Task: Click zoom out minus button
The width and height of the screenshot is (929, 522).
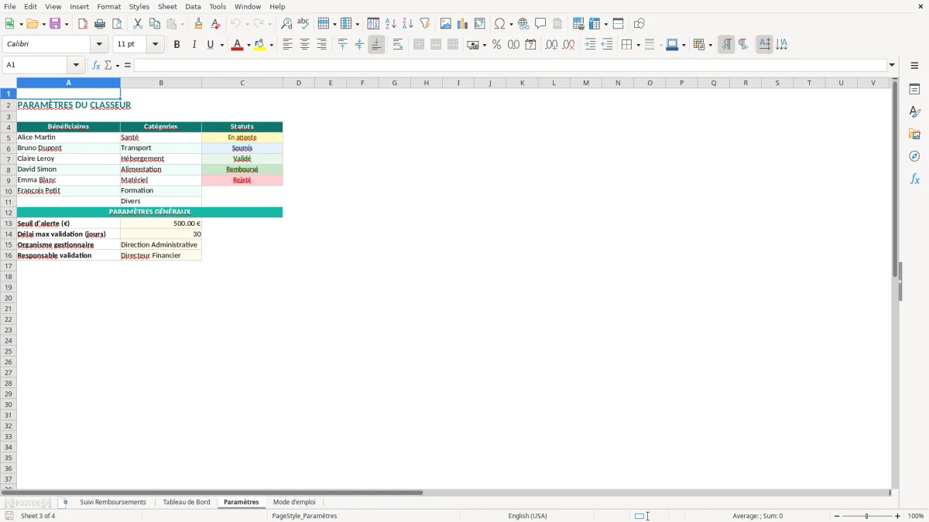Action: (x=837, y=516)
